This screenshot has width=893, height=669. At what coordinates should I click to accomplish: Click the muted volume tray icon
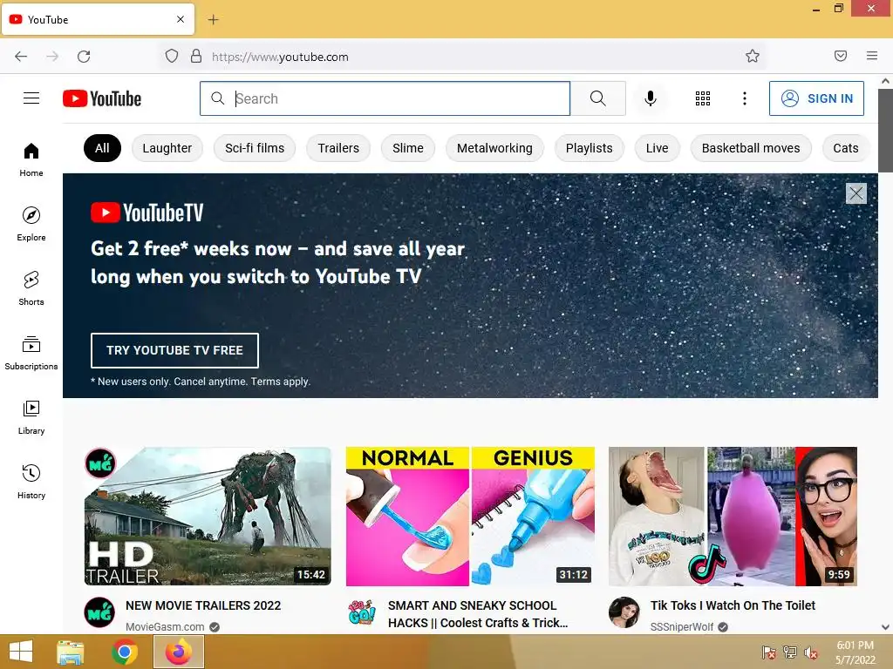(811, 652)
